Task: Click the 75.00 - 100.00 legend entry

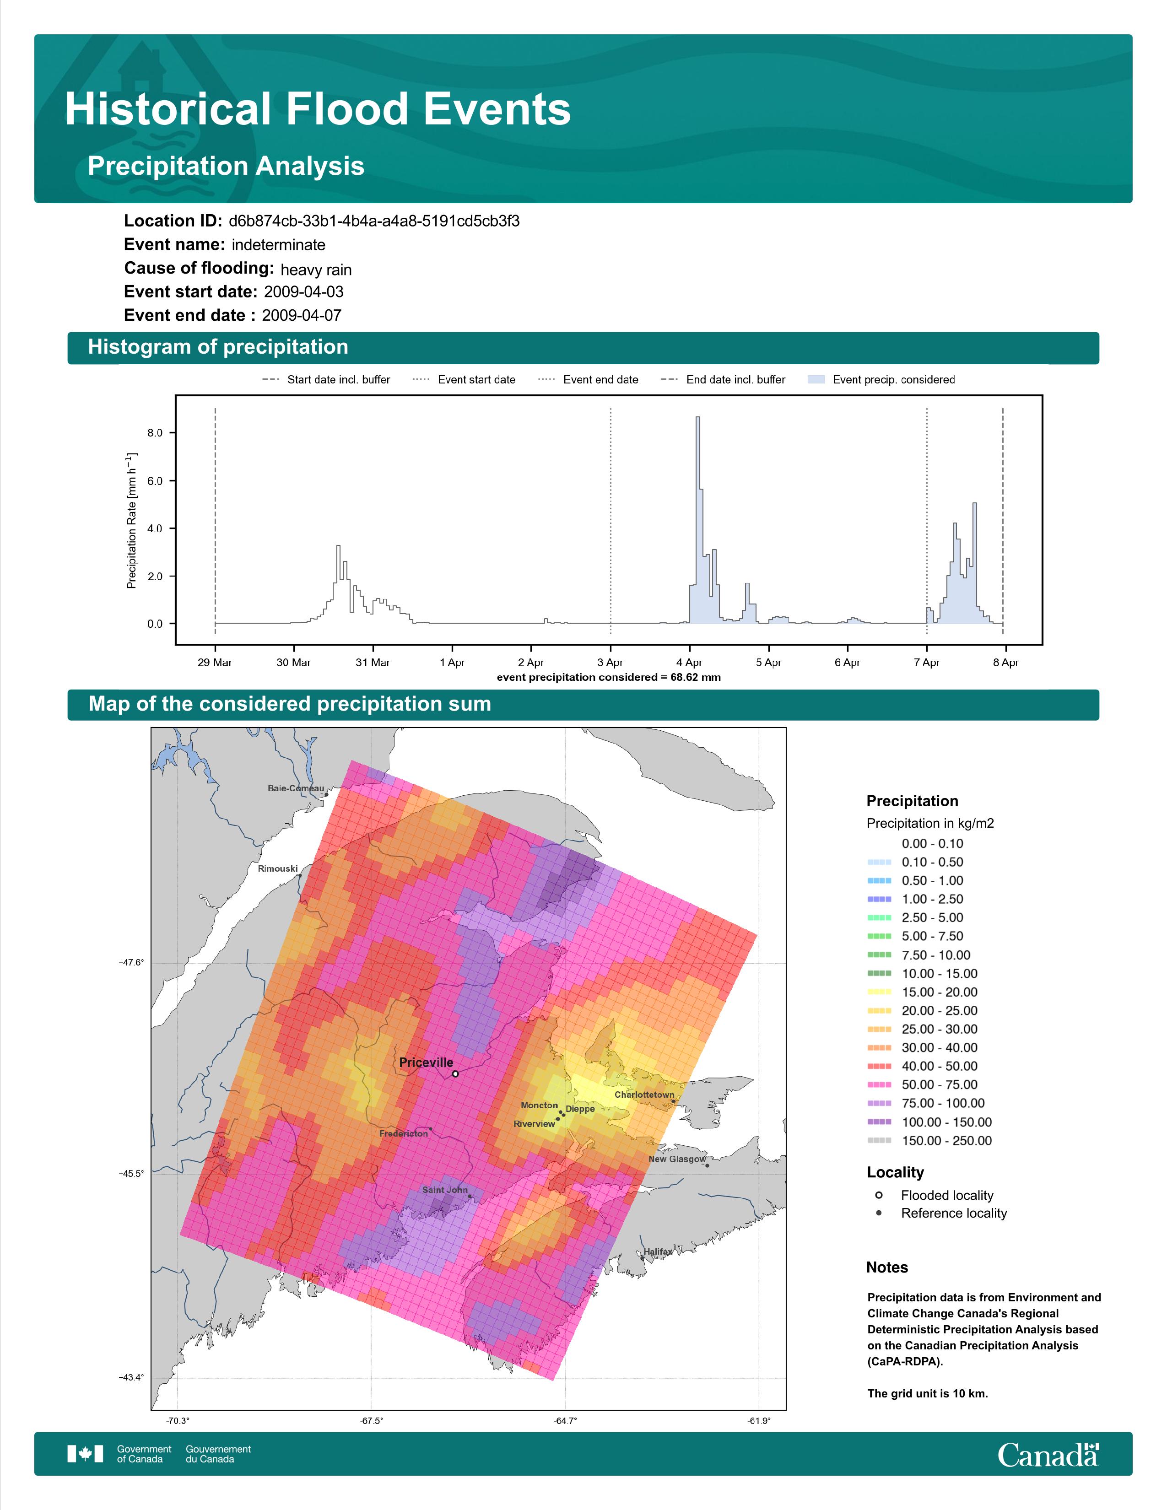Action: [926, 1104]
